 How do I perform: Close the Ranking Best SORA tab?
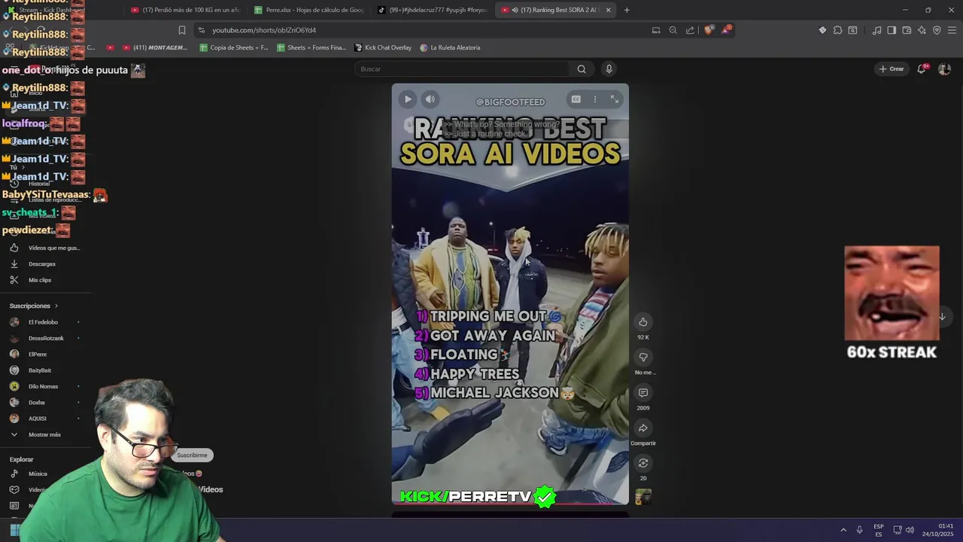pos(608,10)
